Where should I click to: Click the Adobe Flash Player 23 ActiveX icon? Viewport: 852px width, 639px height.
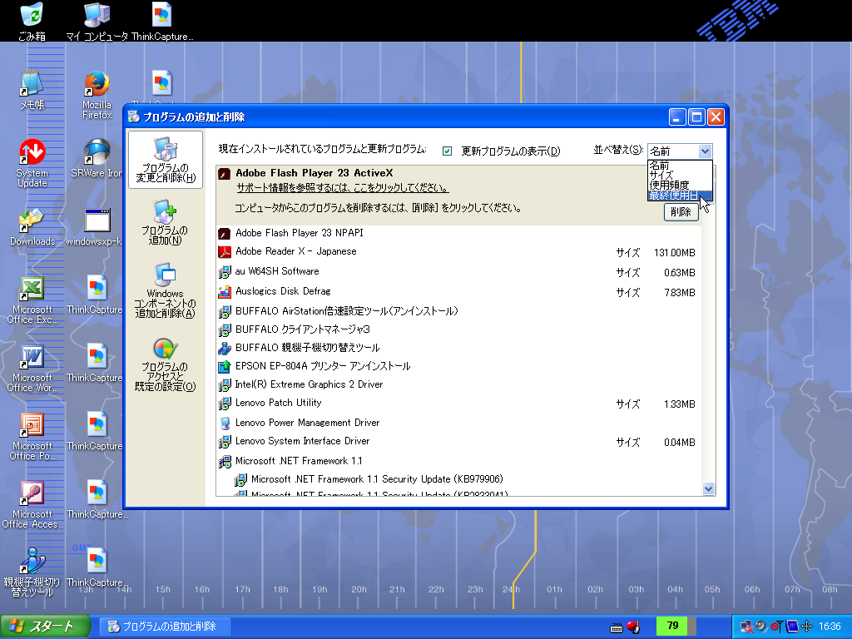[x=225, y=174]
